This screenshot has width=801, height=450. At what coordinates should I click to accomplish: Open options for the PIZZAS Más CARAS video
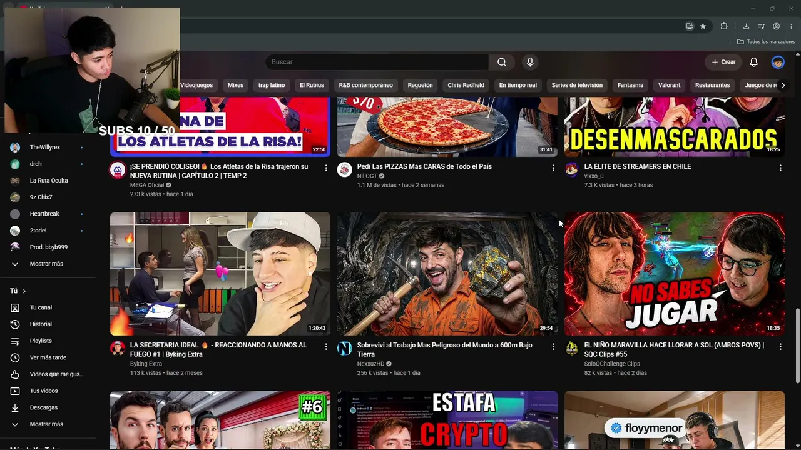point(553,168)
